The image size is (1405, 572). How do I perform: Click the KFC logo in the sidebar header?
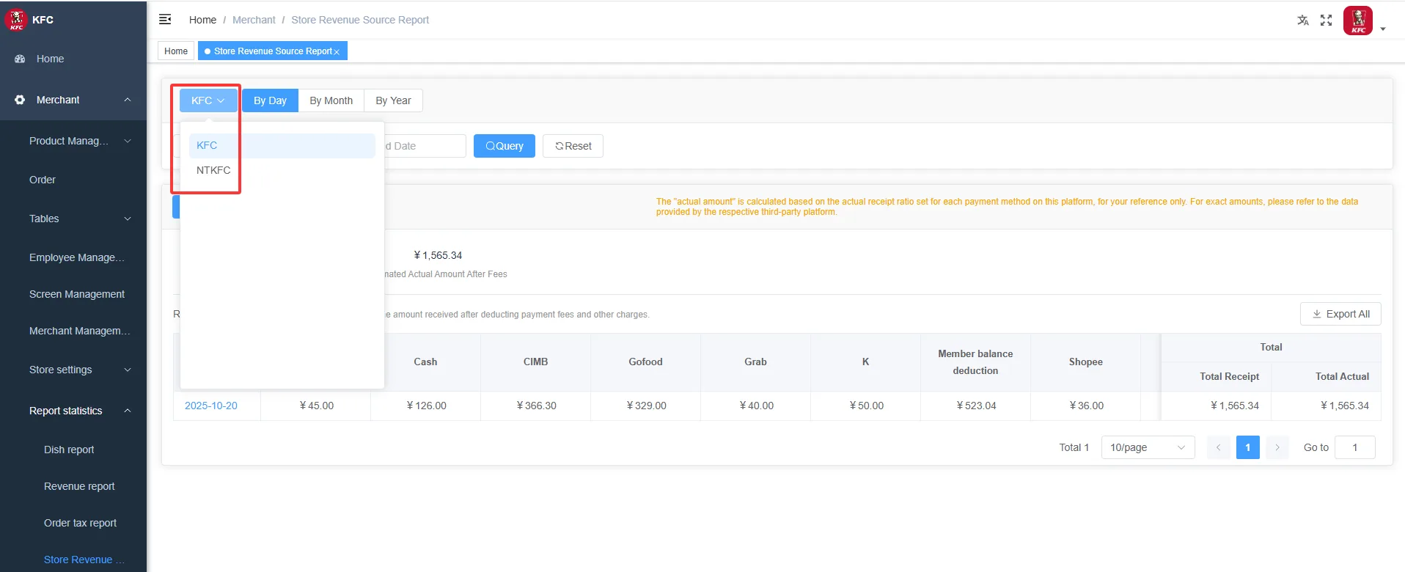pyautogui.click(x=16, y=20)
